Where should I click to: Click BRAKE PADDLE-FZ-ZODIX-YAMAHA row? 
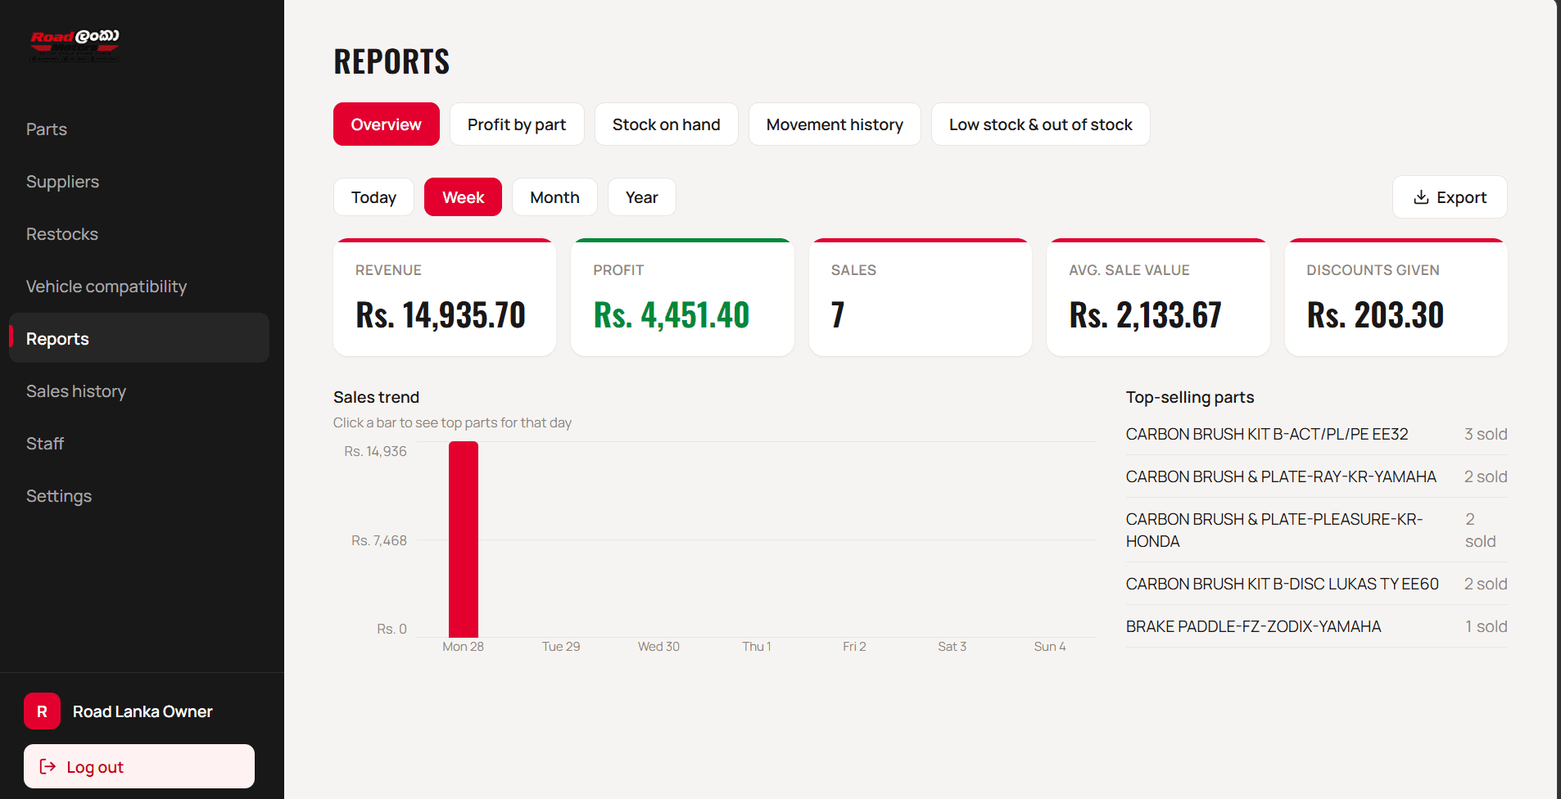[x=1317, y=626]
